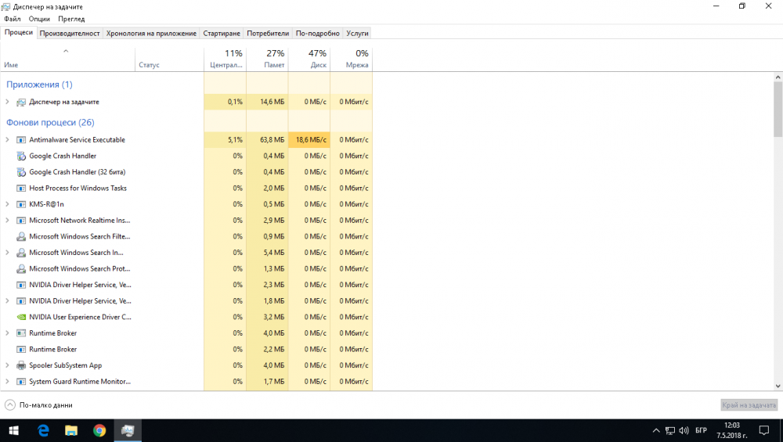Click the scrollbar down arrow
783x442 pixels.
[778, 386]
